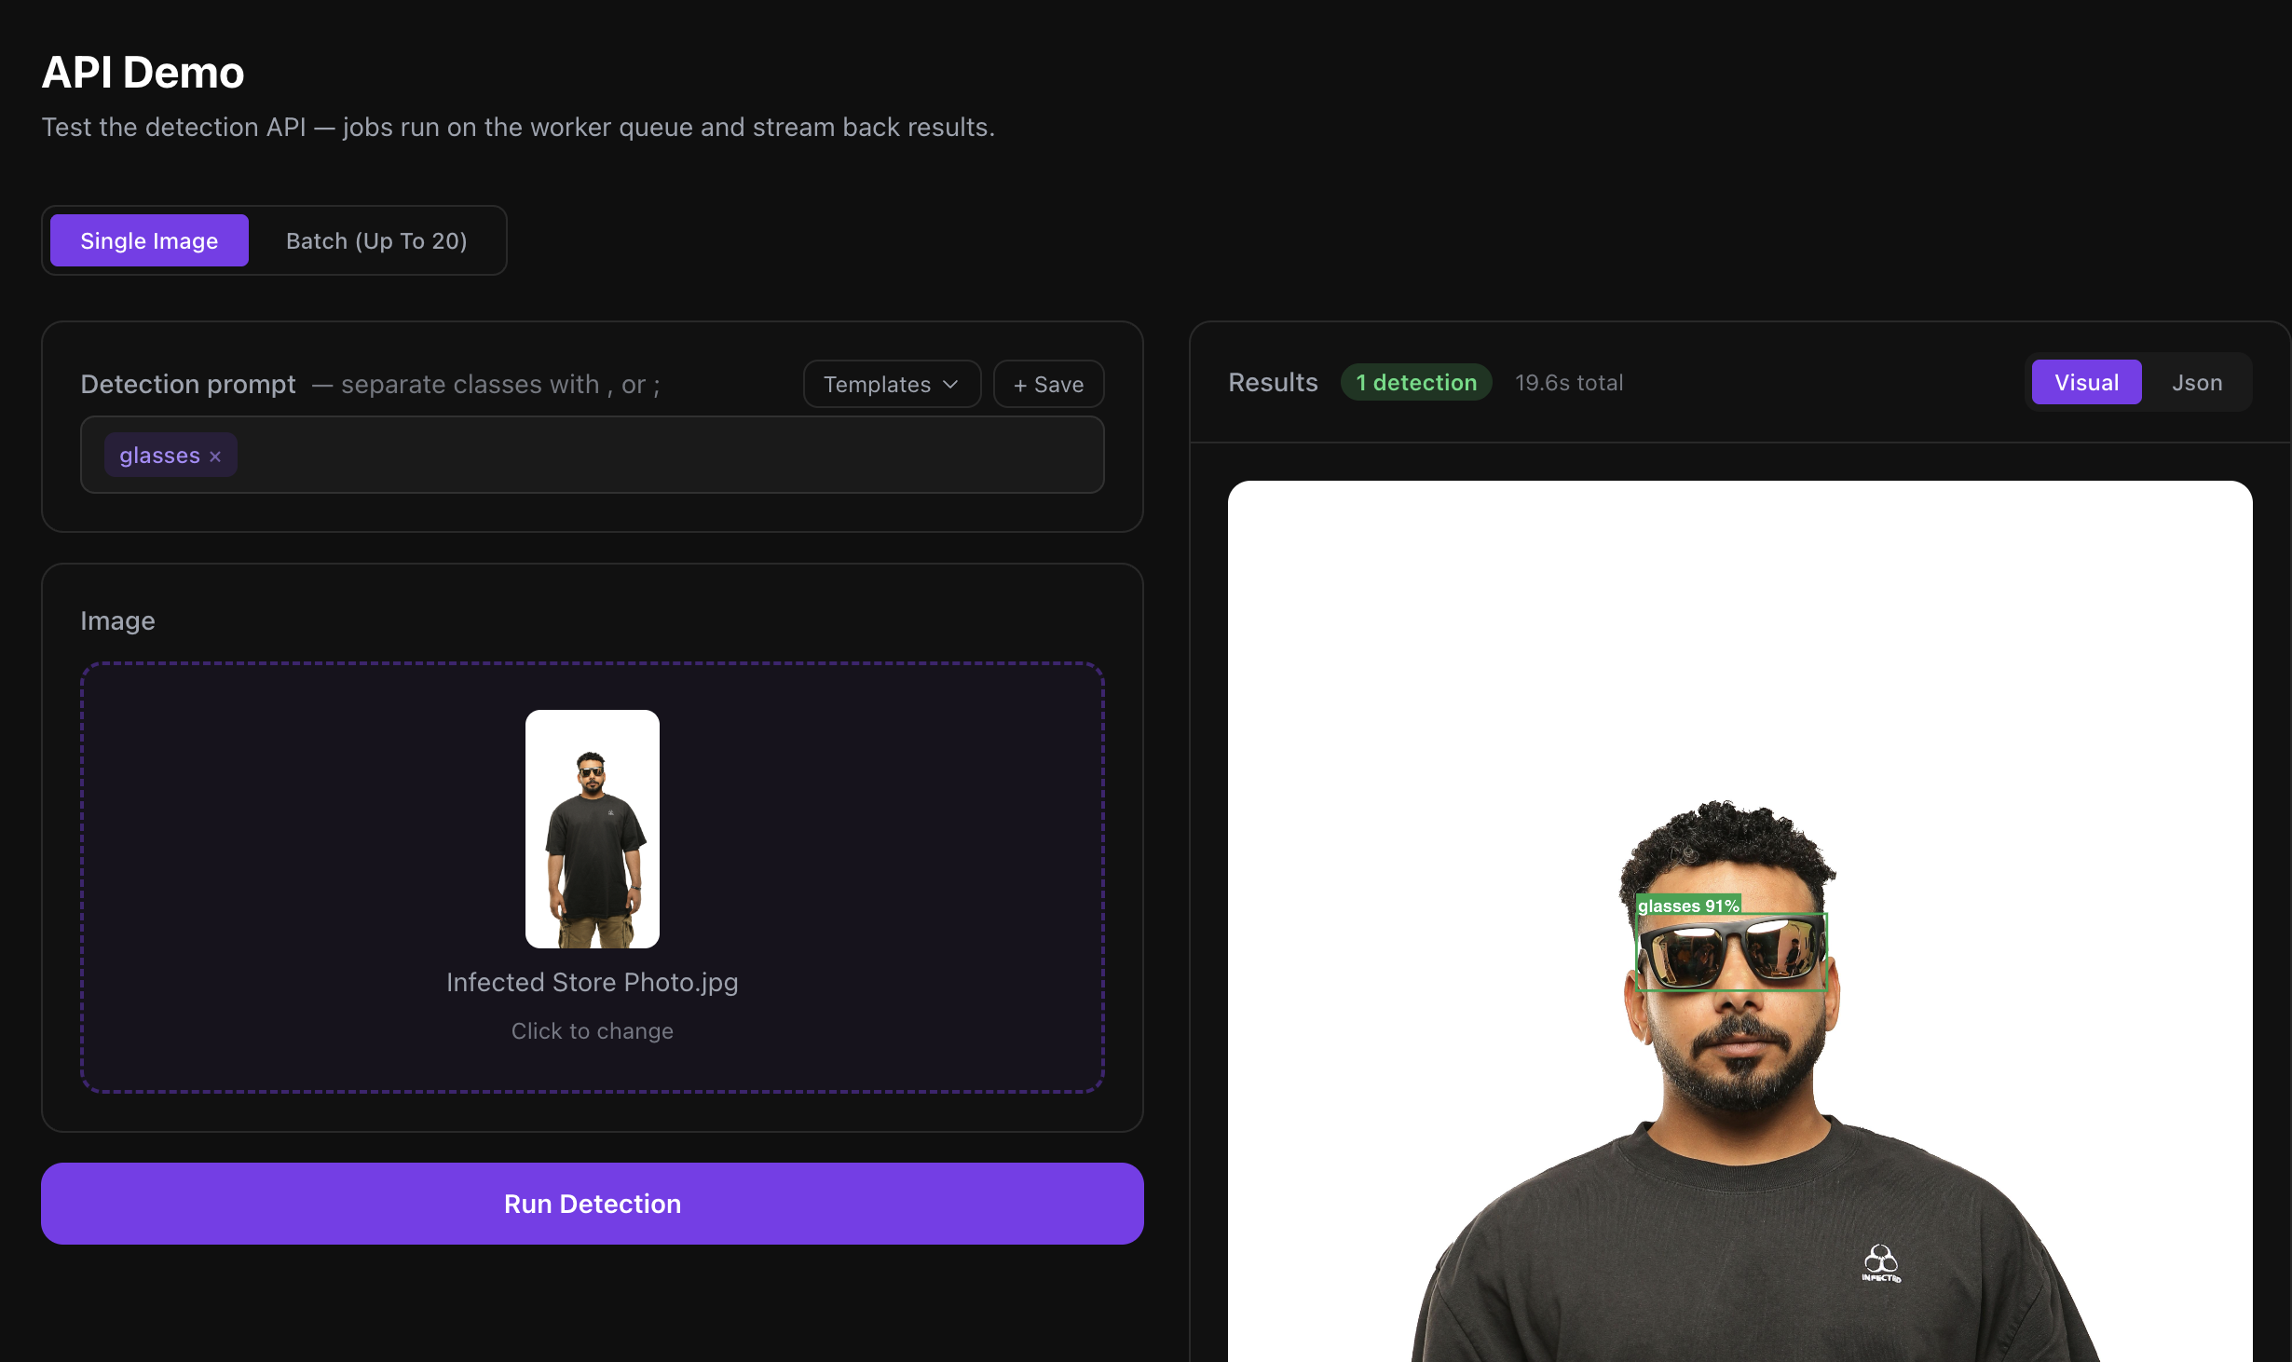Switch to the Batch (Up To 20) tab
2292x1362 pixels.
tap(376, 240)
